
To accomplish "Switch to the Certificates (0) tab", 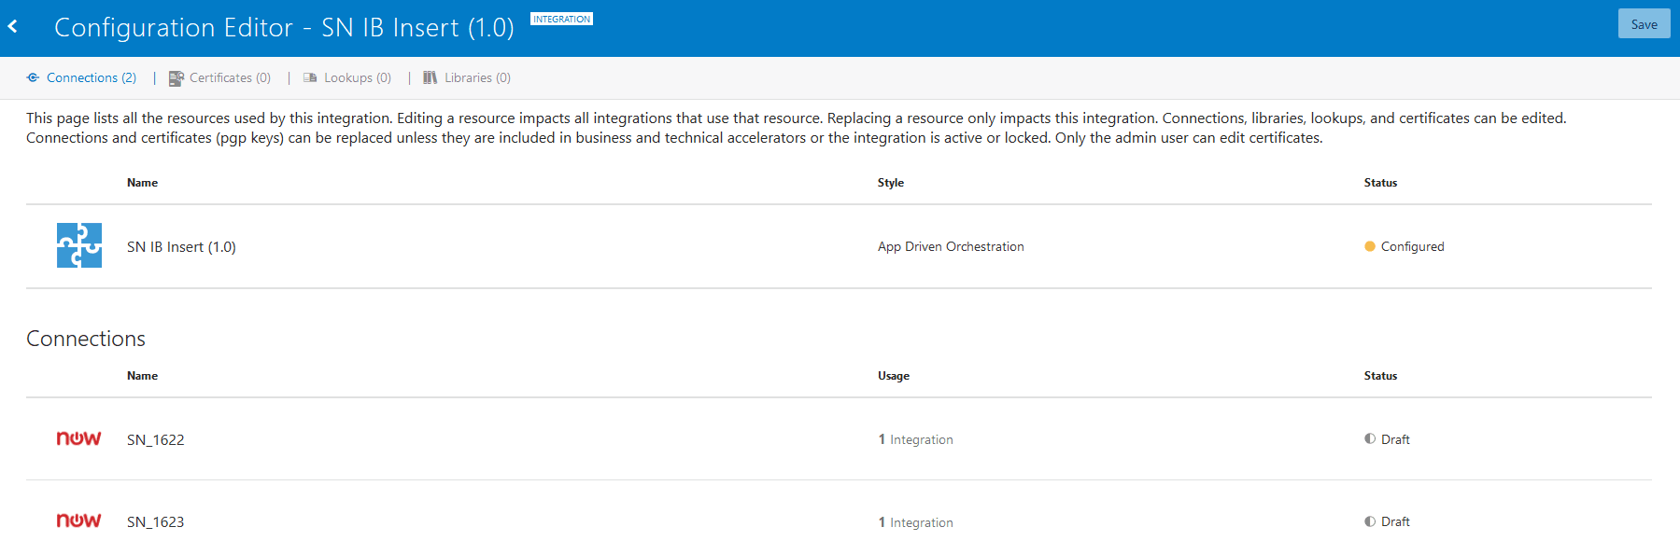I will (x=230, y=77).
